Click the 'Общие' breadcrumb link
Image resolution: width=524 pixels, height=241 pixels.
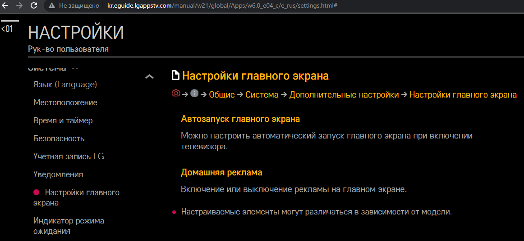222,95
